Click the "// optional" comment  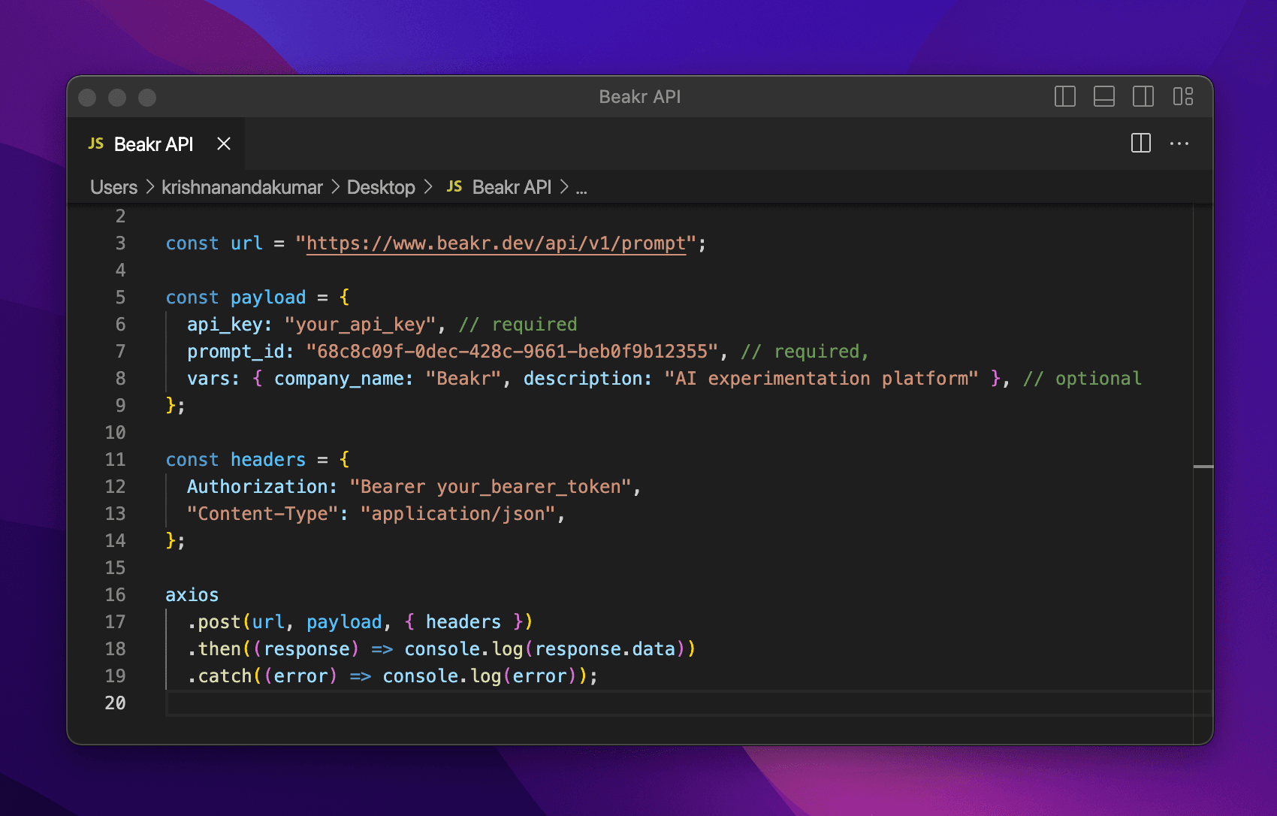coord(1082,379)
